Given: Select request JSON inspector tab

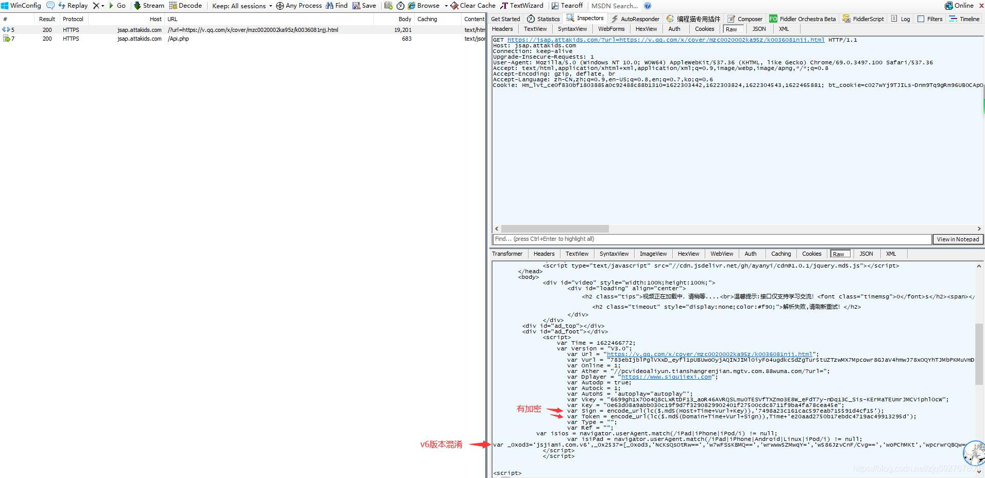Looking at the screenshot, I should (x=759, y=29).
